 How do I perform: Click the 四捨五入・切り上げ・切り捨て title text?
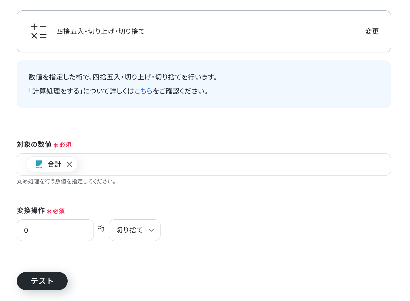click(100, 31)
